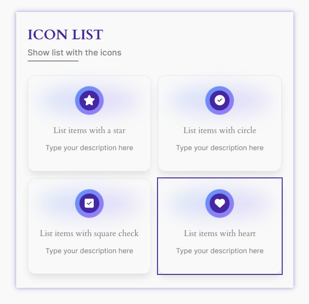Select the 'List items with square check' title
The width and height of the screenshot is (309, 304).
pyautogui.click(x=89, y=233)
